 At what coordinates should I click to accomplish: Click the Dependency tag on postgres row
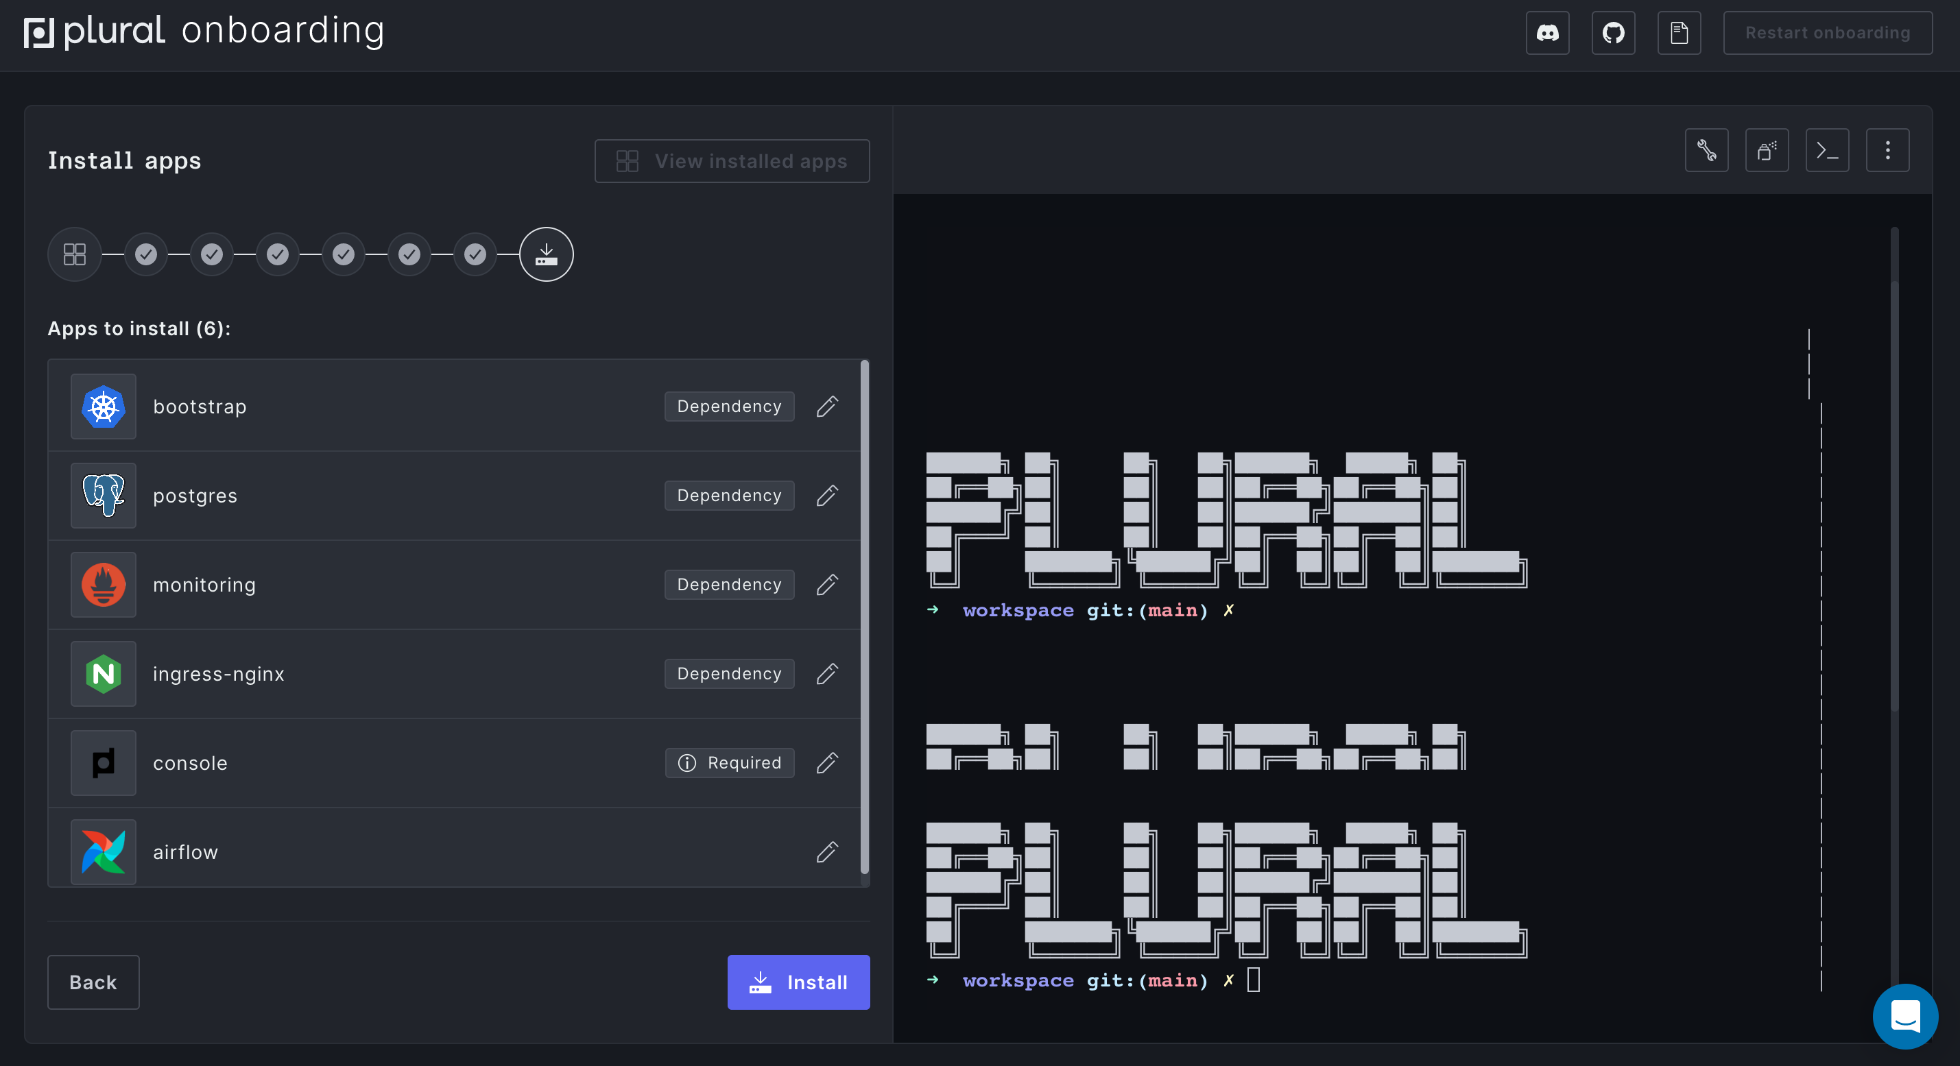click(729, 496)
